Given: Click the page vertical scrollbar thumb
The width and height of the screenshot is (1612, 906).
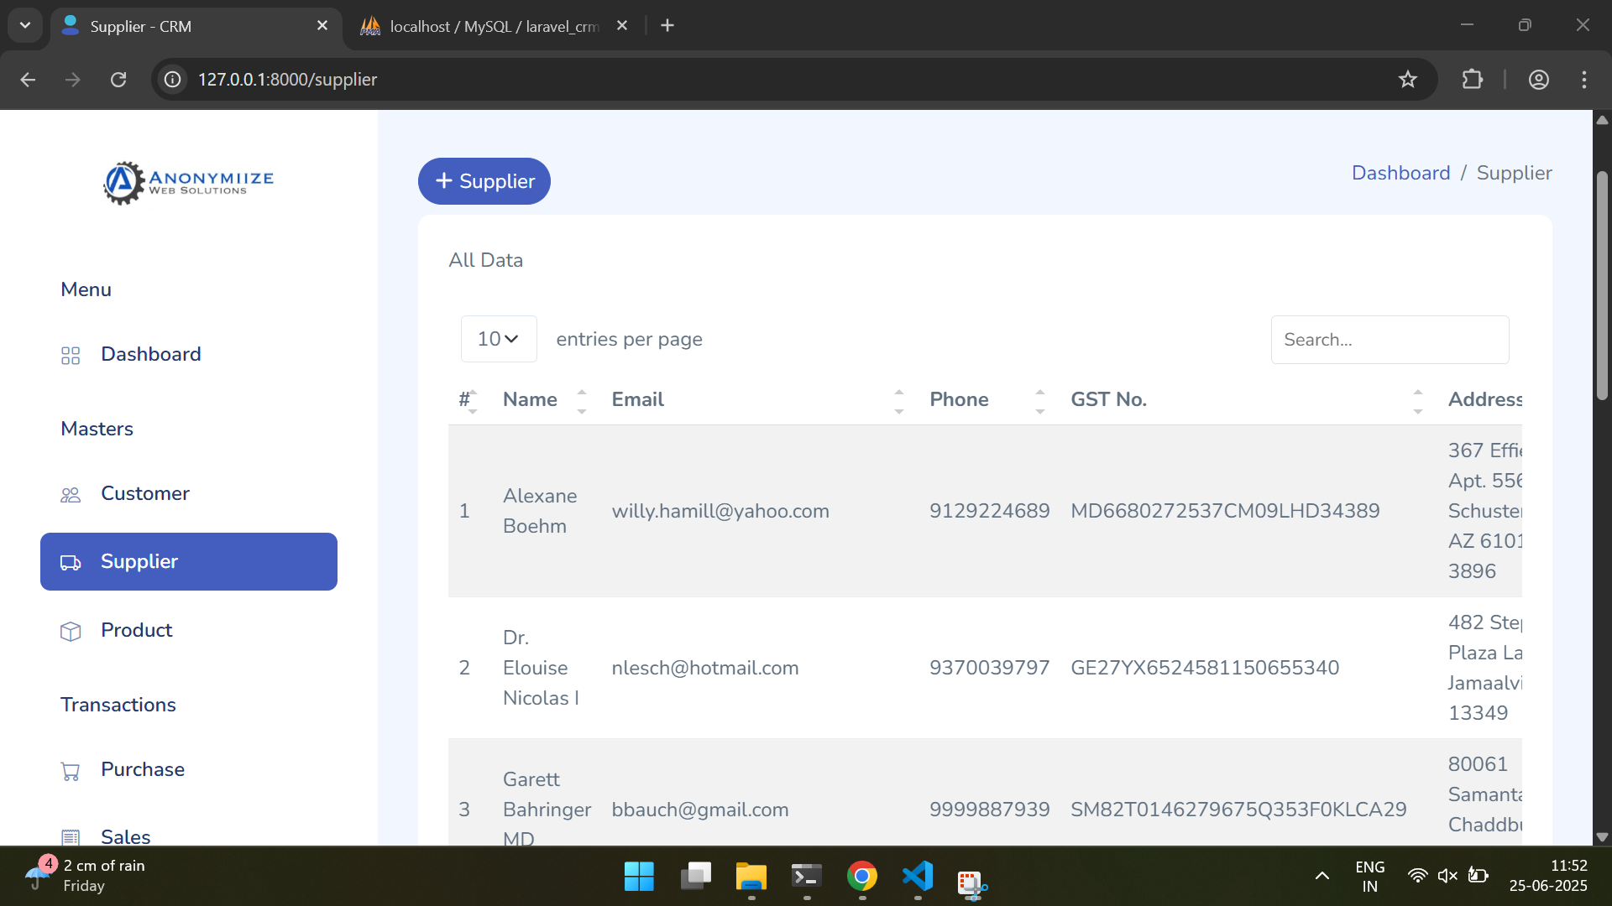Looking at the screenshot, I should point(1602,285).
